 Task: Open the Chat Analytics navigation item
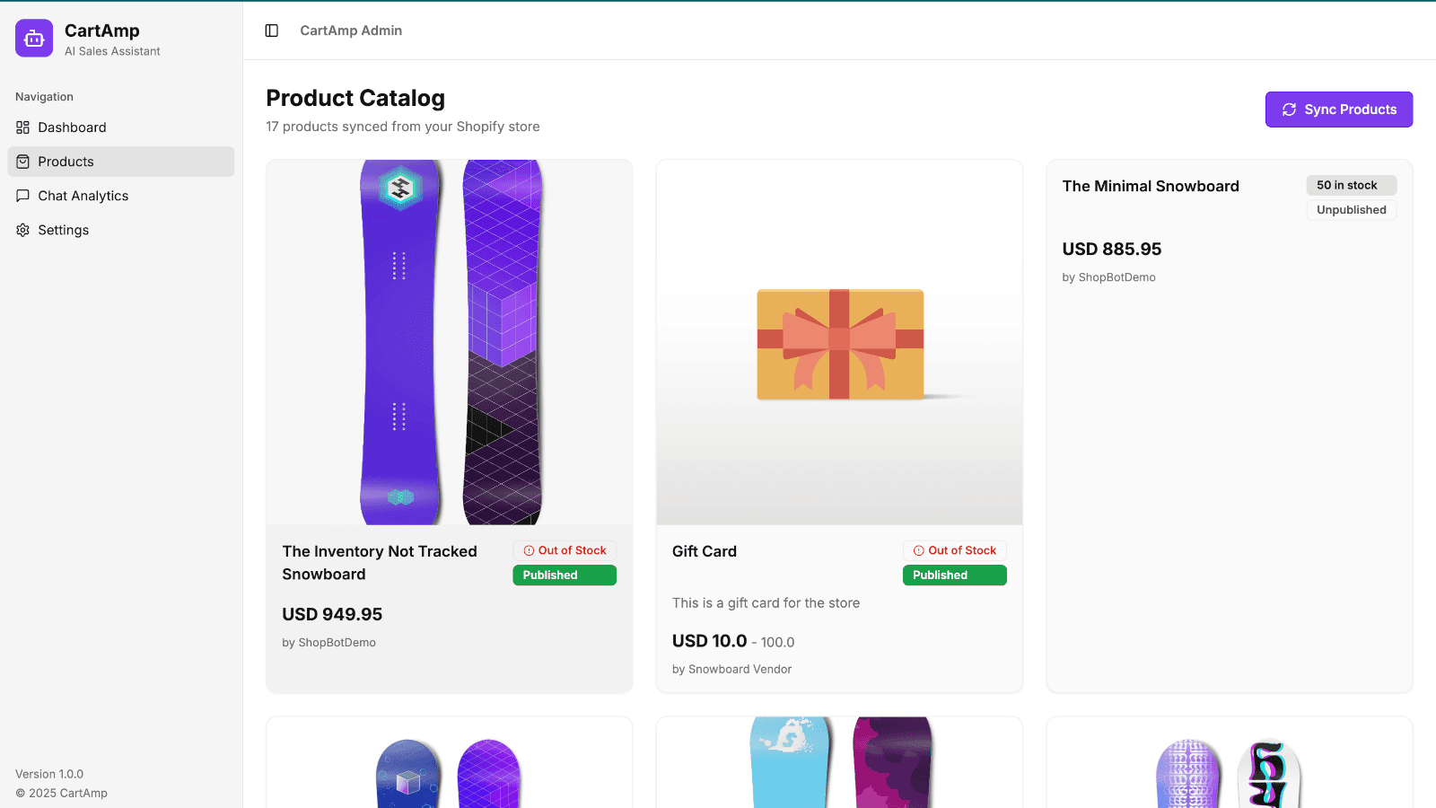click(x=83, y=196)
